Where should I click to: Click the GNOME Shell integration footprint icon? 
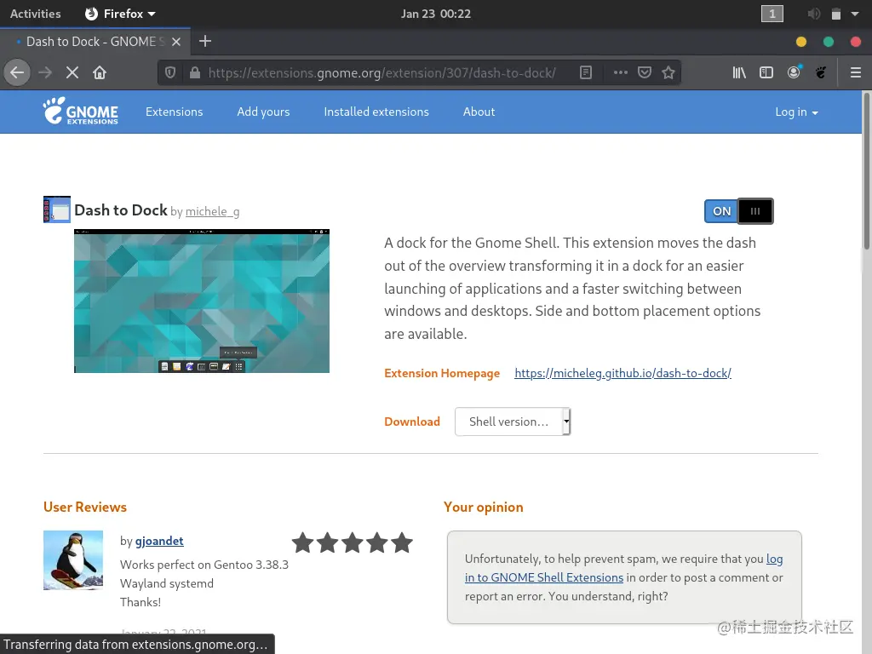coord(821,73)
